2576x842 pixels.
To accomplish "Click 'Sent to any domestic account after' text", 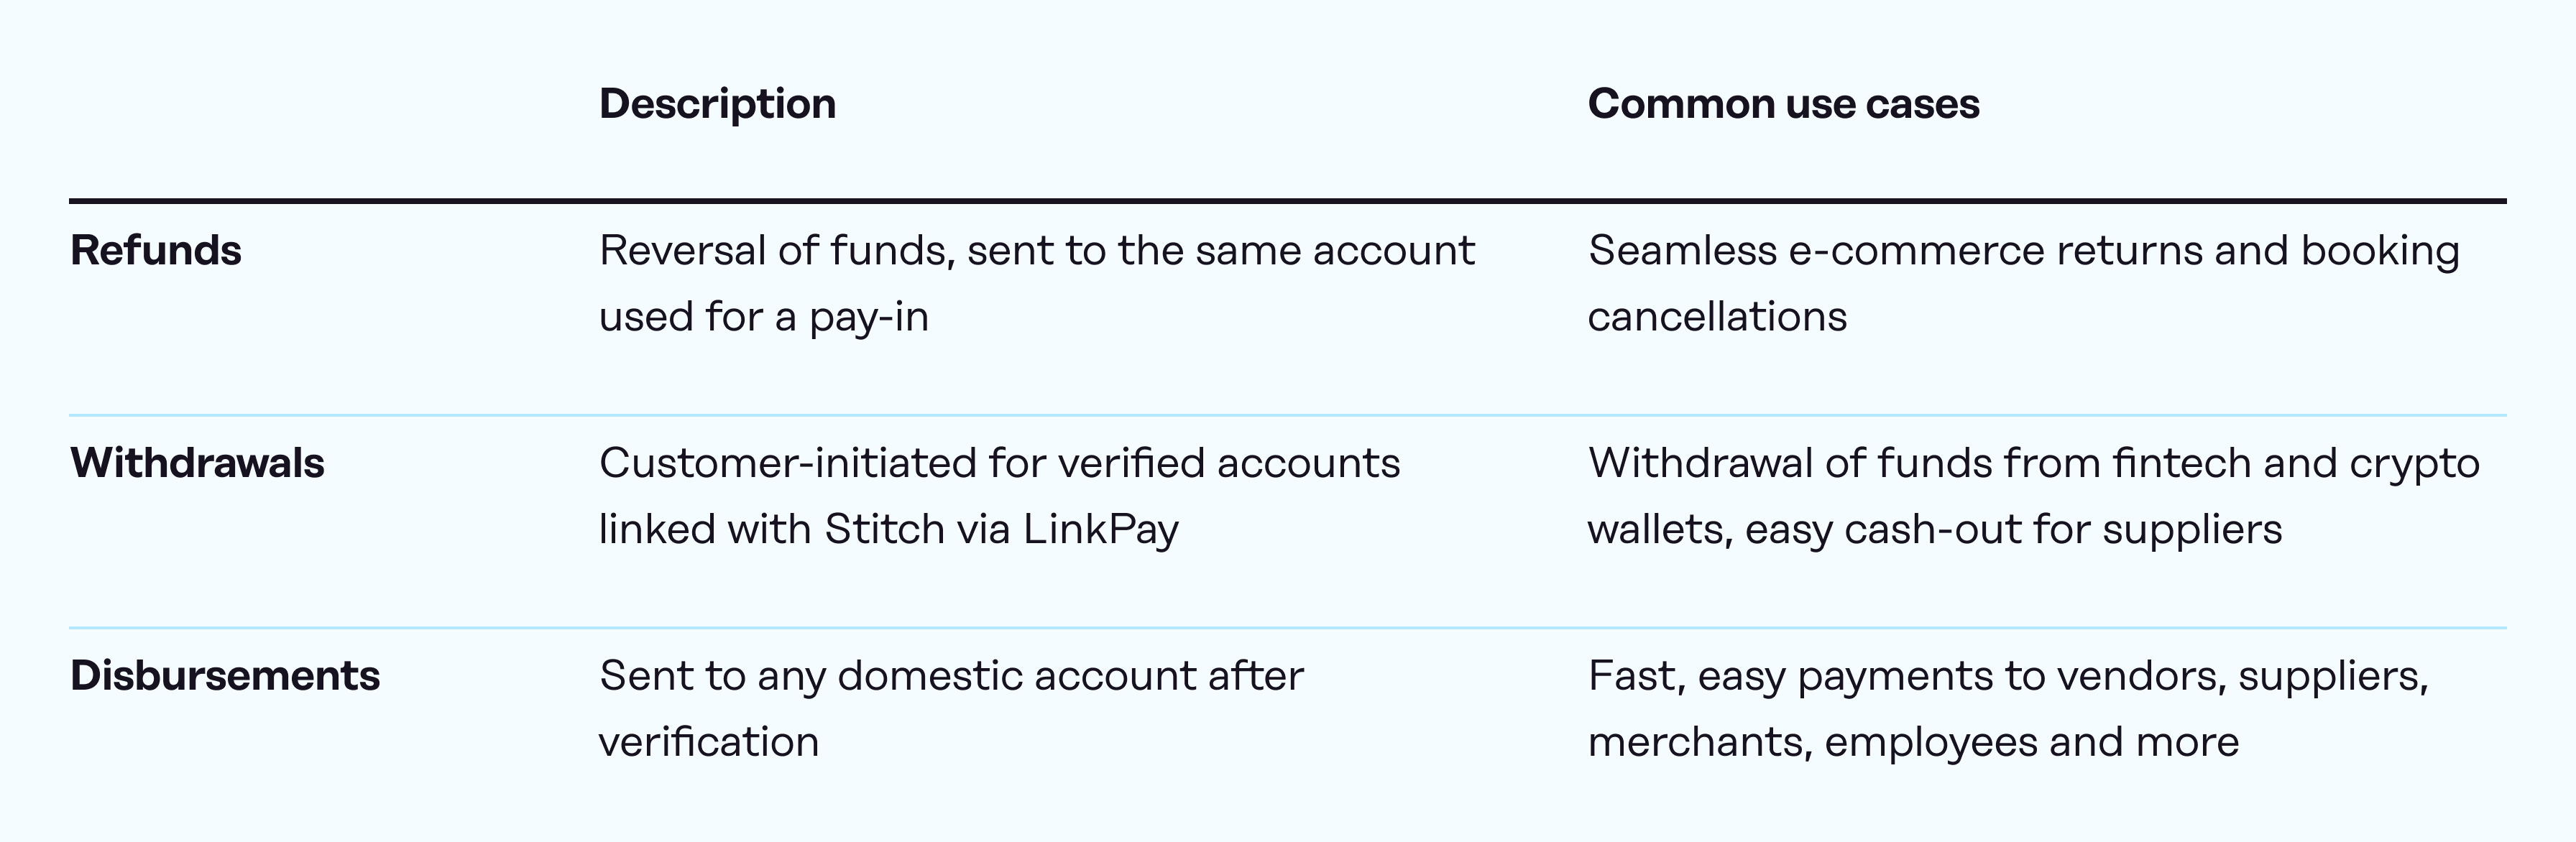I will [951, 676].
